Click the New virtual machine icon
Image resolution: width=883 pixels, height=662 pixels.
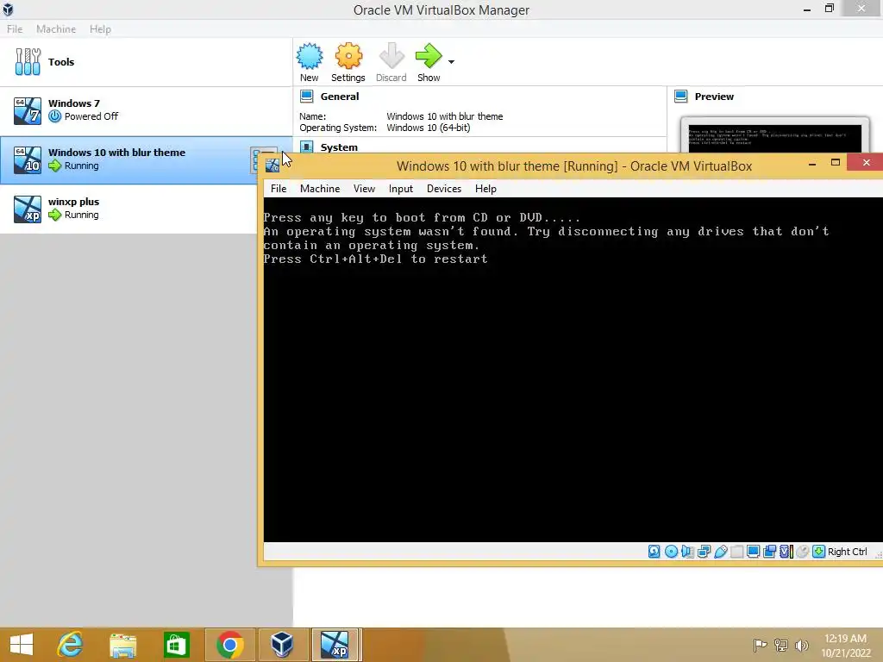coord(310,62)
